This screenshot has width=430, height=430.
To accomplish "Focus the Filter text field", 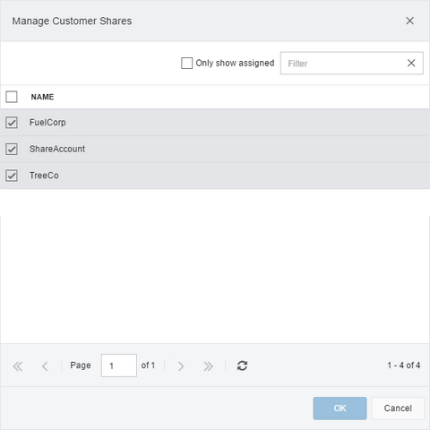I will [342, 63].
